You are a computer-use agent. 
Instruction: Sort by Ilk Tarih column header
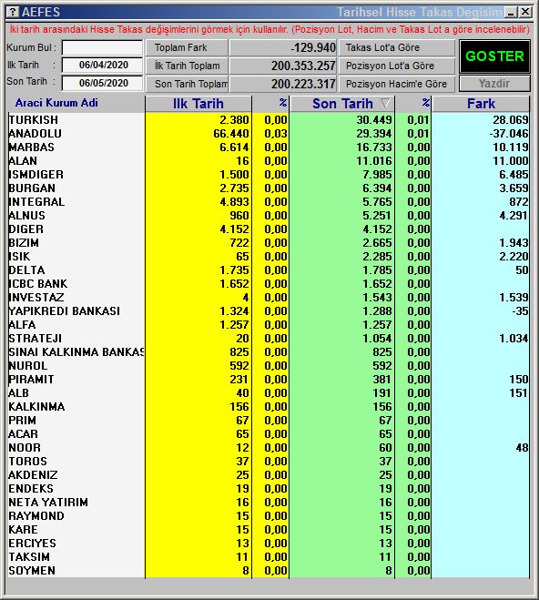(198, 104)
